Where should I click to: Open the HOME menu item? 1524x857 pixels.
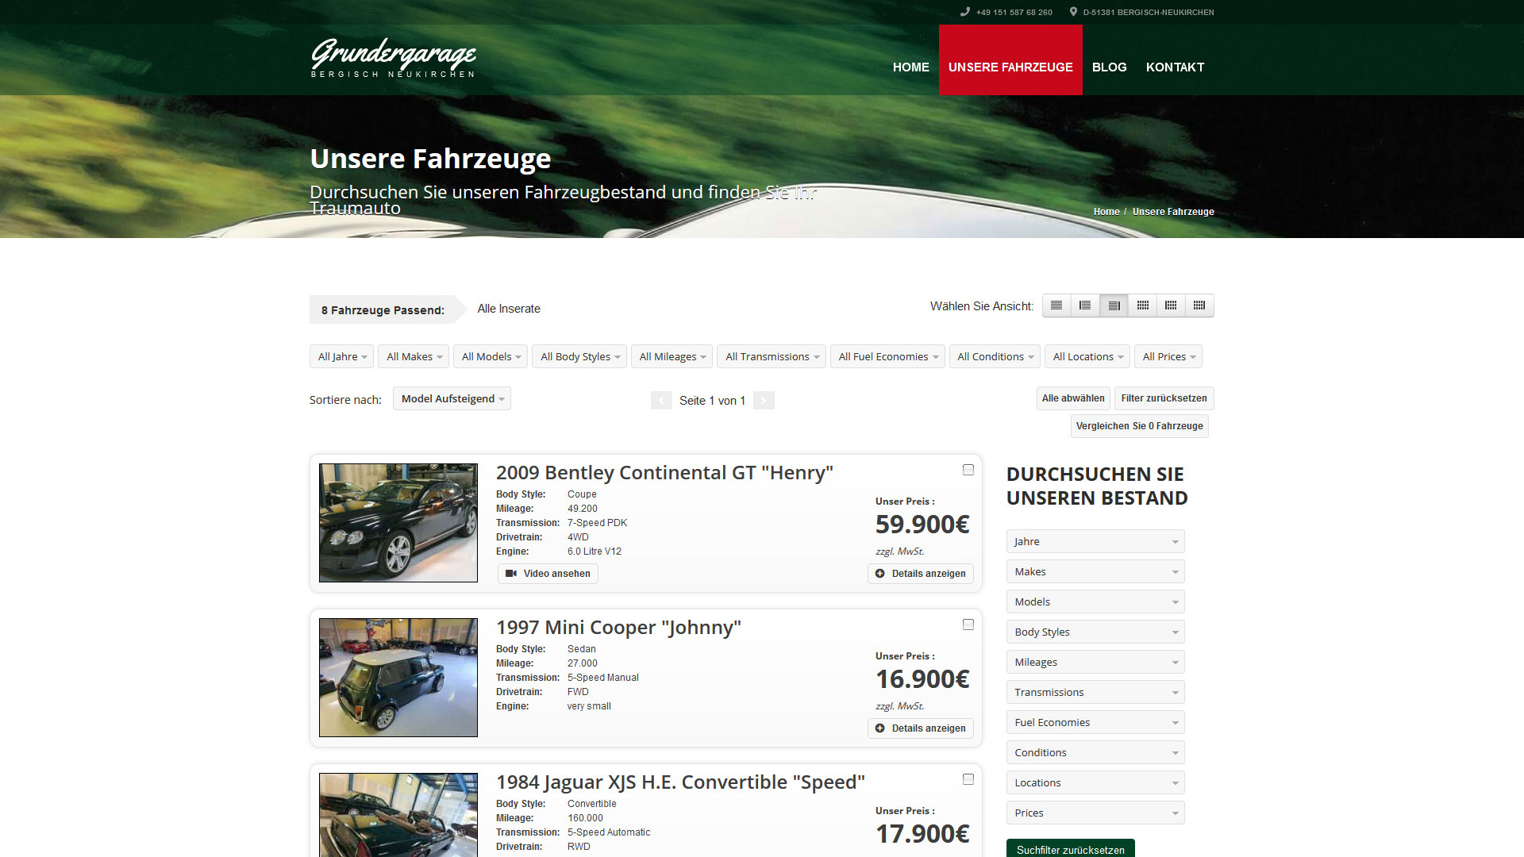tap(910, 67)
